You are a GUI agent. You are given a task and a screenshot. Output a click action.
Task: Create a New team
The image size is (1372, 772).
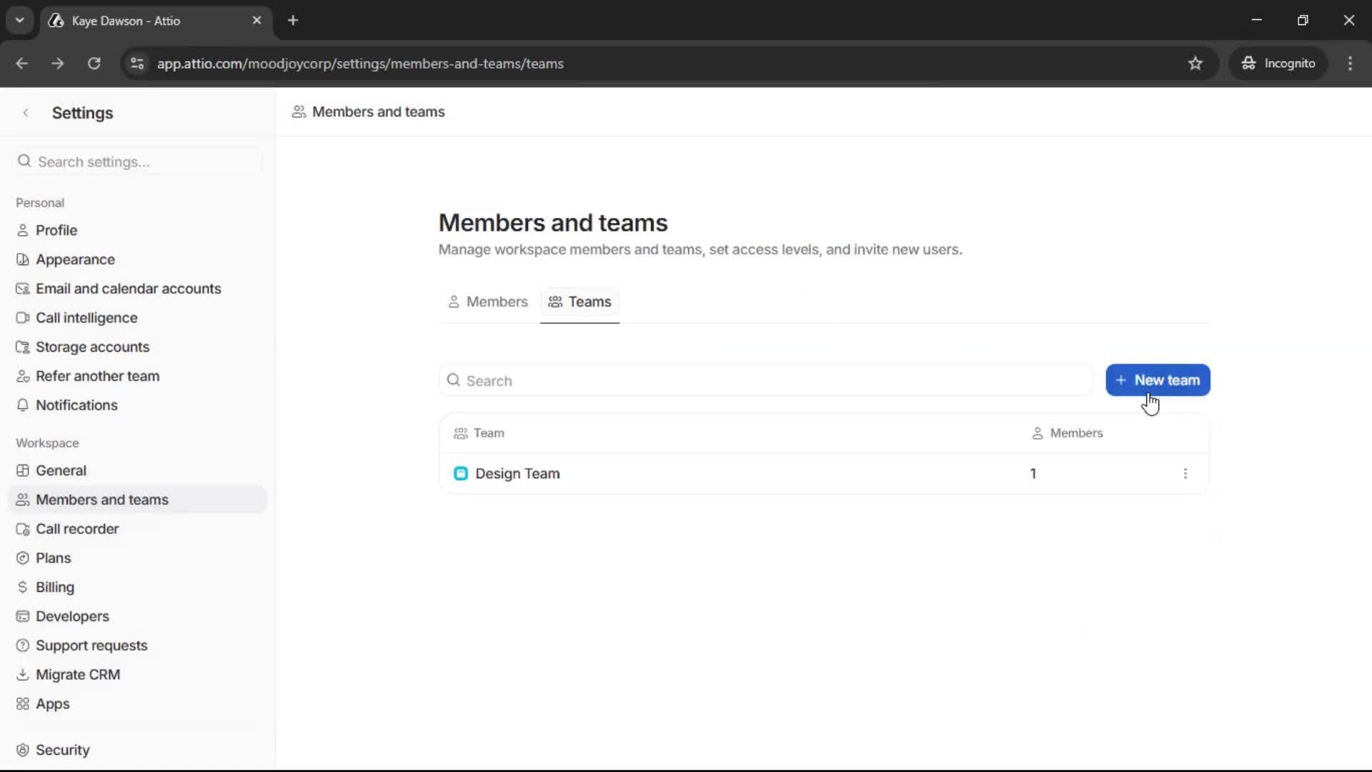pos(1158,380)
